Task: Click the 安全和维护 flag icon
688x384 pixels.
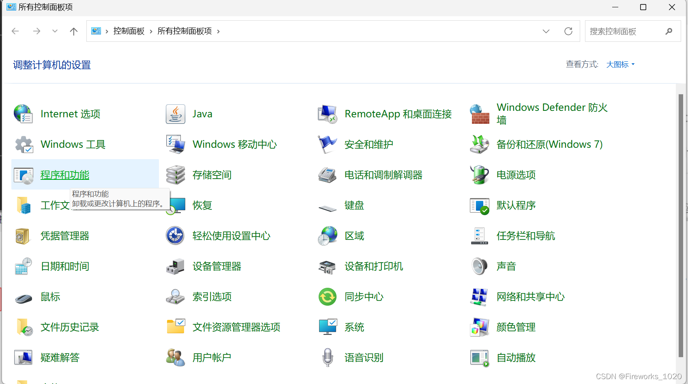Action: pos(328,145)
